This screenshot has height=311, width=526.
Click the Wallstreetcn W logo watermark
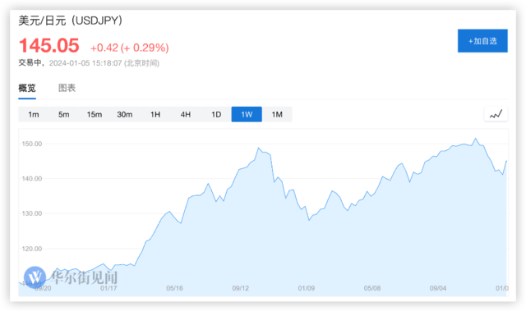35,277
